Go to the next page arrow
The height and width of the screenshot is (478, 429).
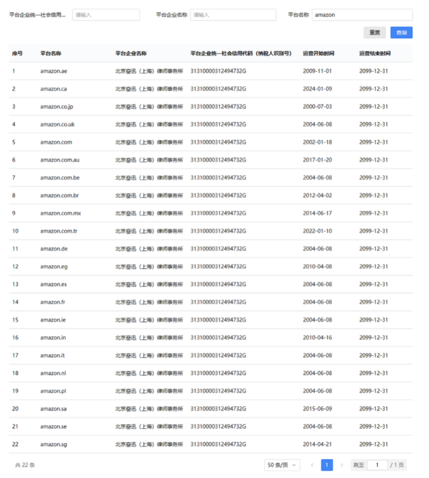pyautogui.click(x=342, y=465)
